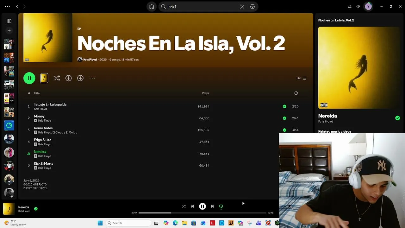Screen dimensions: 405x228
Task: Open the Windows taskbar Search box
Action: [x=128, y=223]
